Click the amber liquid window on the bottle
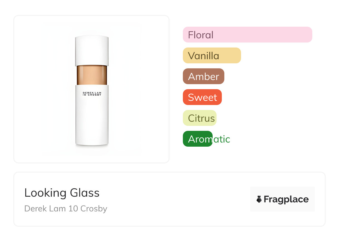This screenshot has height=240, width=339. point(92,75)
